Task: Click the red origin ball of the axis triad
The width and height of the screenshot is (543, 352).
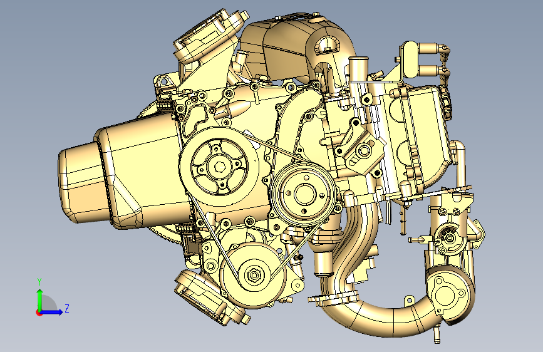Action: pyautogui.click(x=39, y=313)
